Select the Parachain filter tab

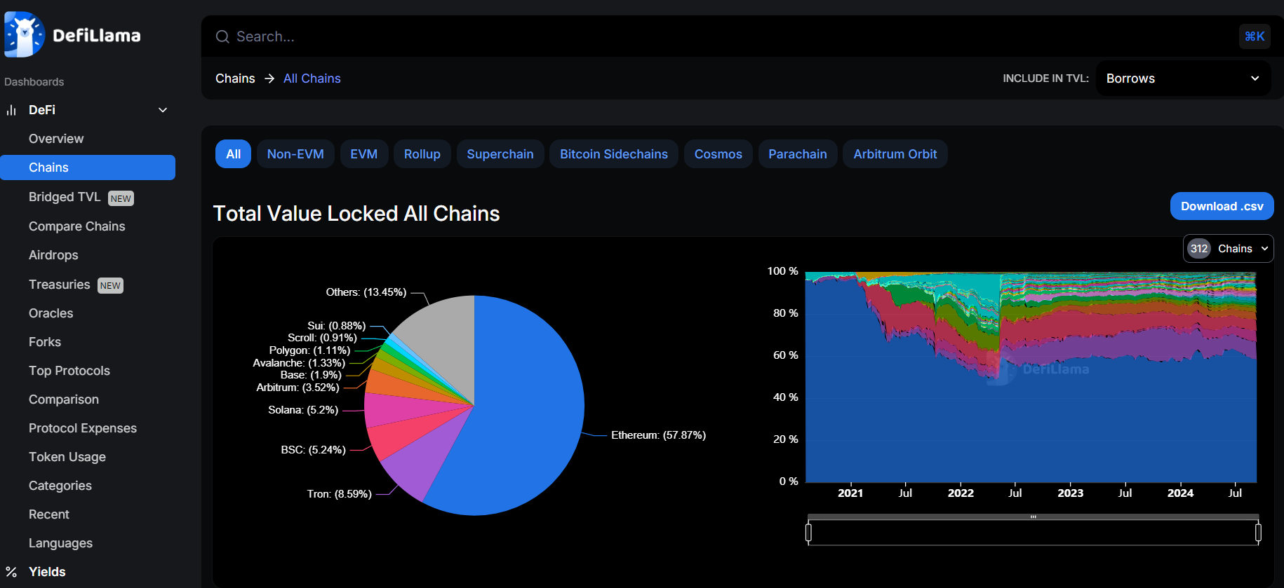coord(798,154)
